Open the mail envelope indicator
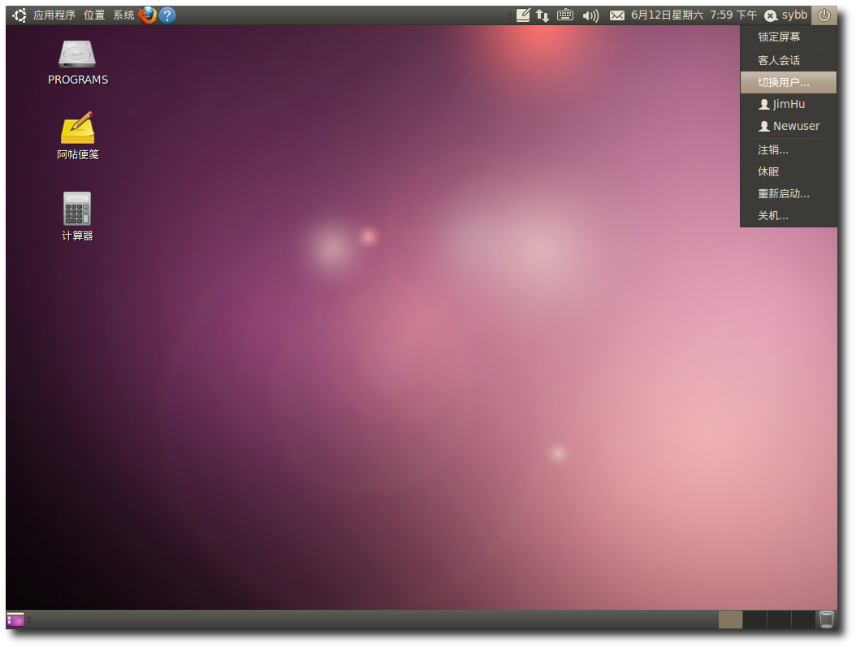Viewport: 856px width, 648px height. [x=617, y=15]
